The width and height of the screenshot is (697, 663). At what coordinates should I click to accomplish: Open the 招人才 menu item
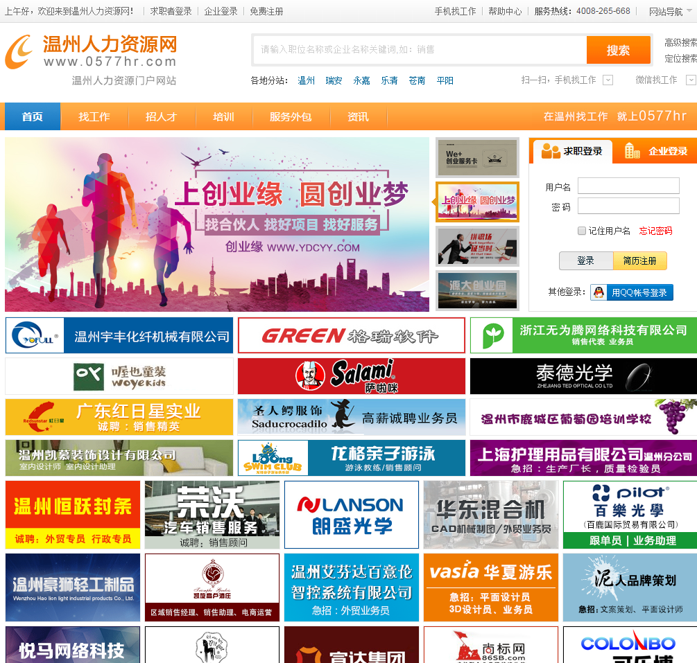point(162,117)
